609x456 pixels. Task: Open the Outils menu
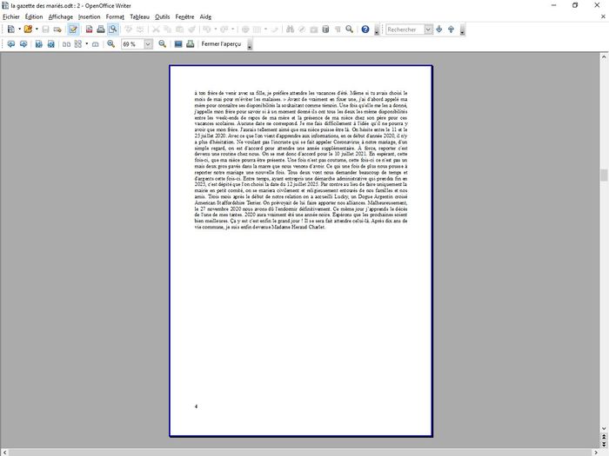pos(163,17)
